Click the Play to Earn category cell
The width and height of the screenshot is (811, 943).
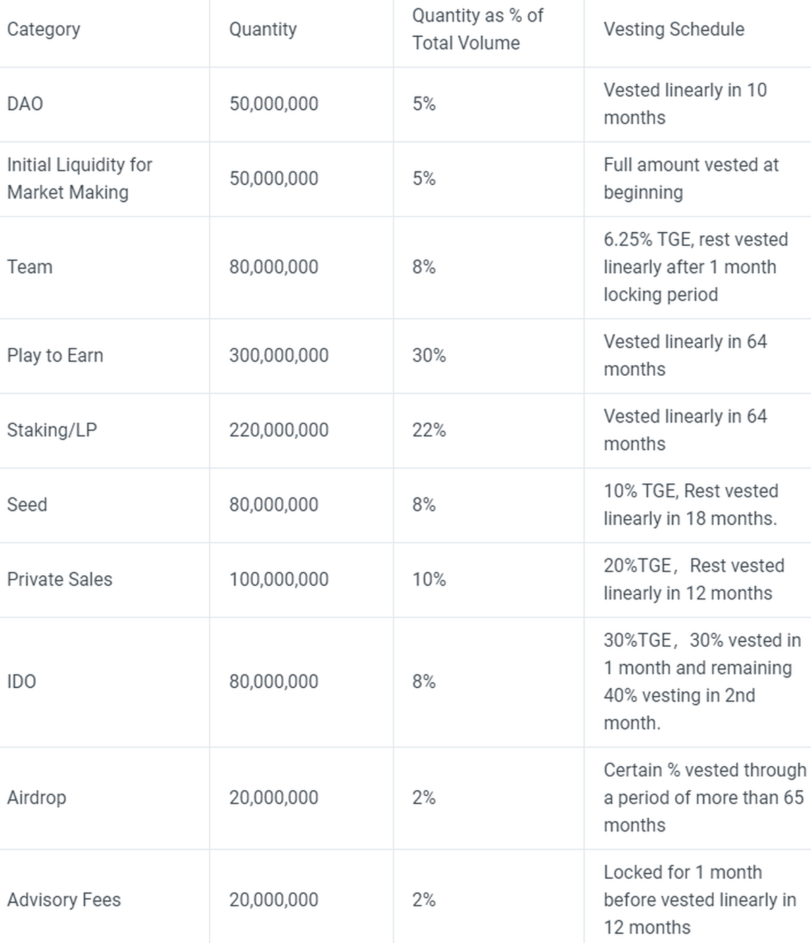55,355
